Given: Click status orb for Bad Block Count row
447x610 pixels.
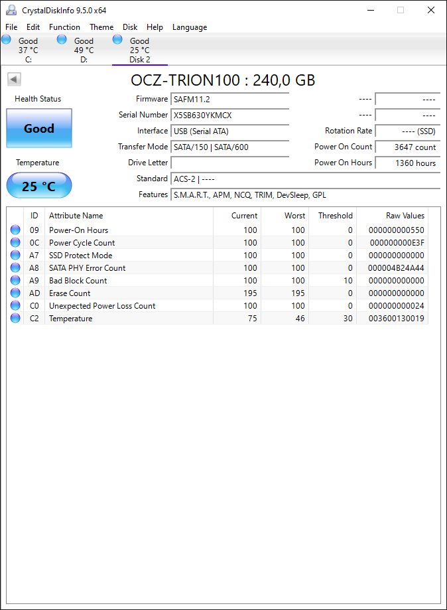Looking at the screenshot, I should tap(15, 281).
